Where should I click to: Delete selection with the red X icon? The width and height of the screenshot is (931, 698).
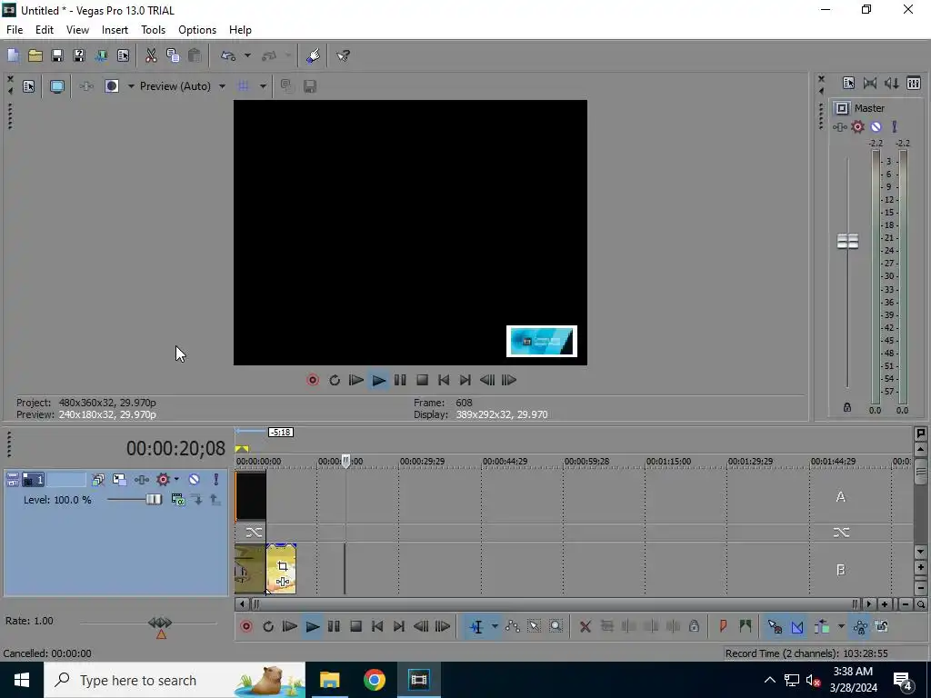pos(585,626)
